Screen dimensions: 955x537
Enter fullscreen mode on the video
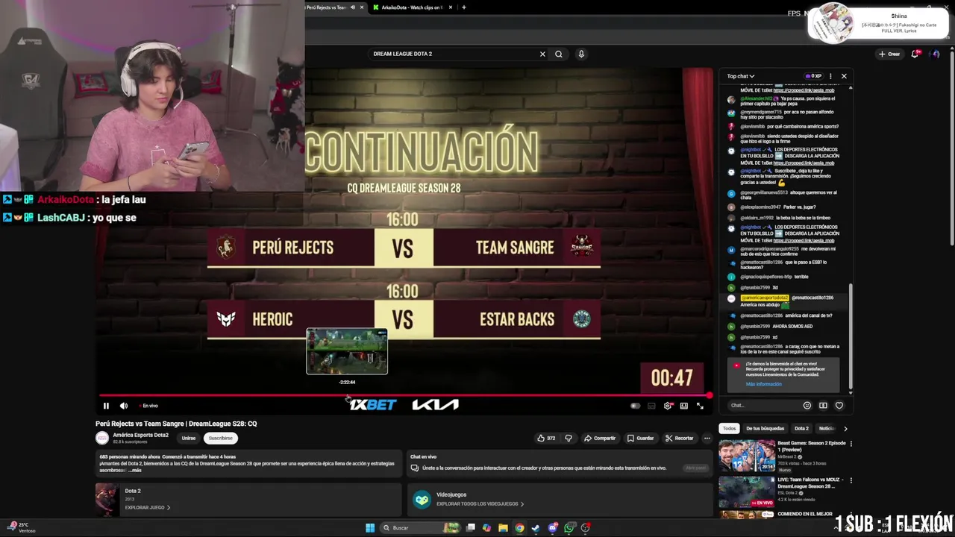[x=700, y=406]
